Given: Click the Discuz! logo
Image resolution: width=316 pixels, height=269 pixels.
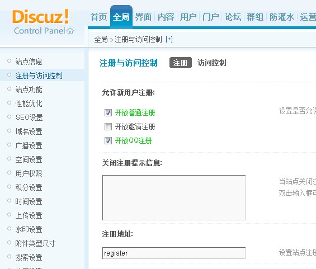Looking at the screenshot, I should [40, 17].
